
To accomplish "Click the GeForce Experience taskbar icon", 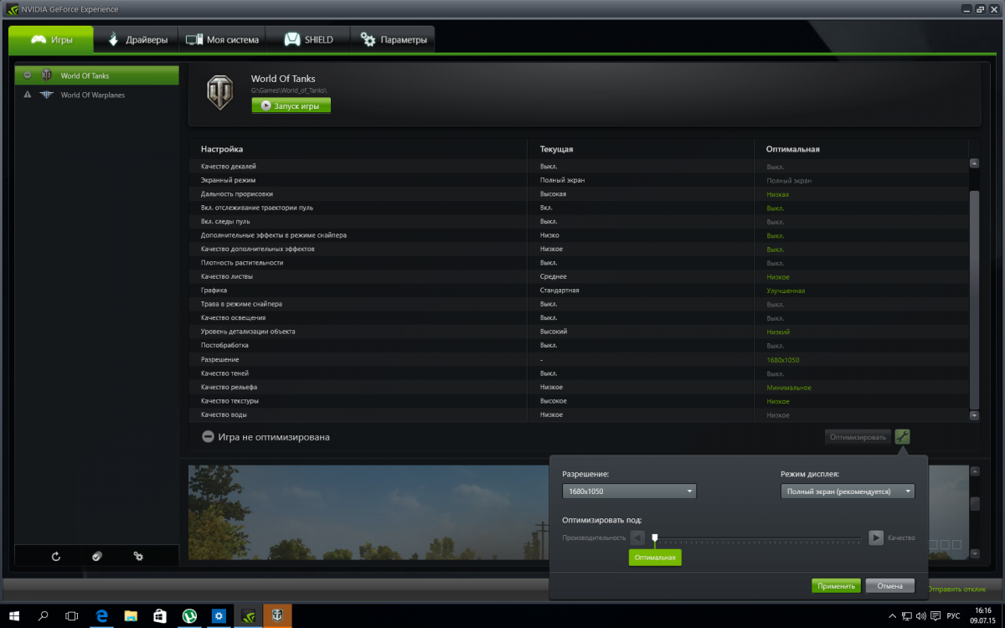I will 248,616.
